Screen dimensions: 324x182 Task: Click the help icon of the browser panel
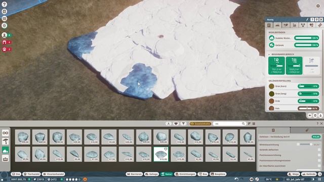click(x=317, y=123)
